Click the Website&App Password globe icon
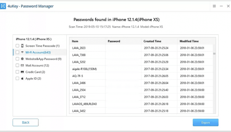This screenshot has height=132, width=231. pos(22,59)
